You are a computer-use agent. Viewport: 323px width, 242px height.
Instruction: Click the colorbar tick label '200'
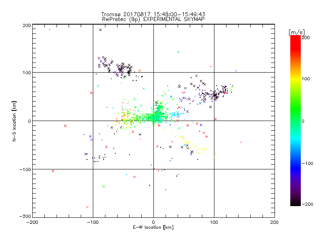(x=306, y=38)
